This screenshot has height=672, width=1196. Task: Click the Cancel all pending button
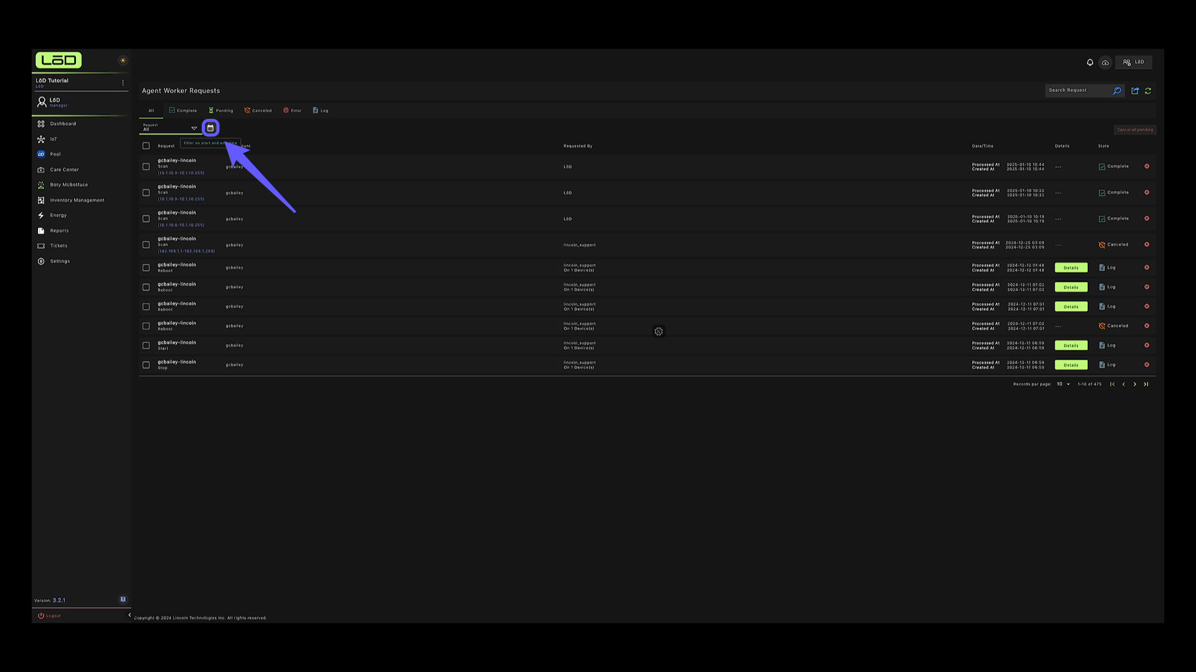point(1135,130)
